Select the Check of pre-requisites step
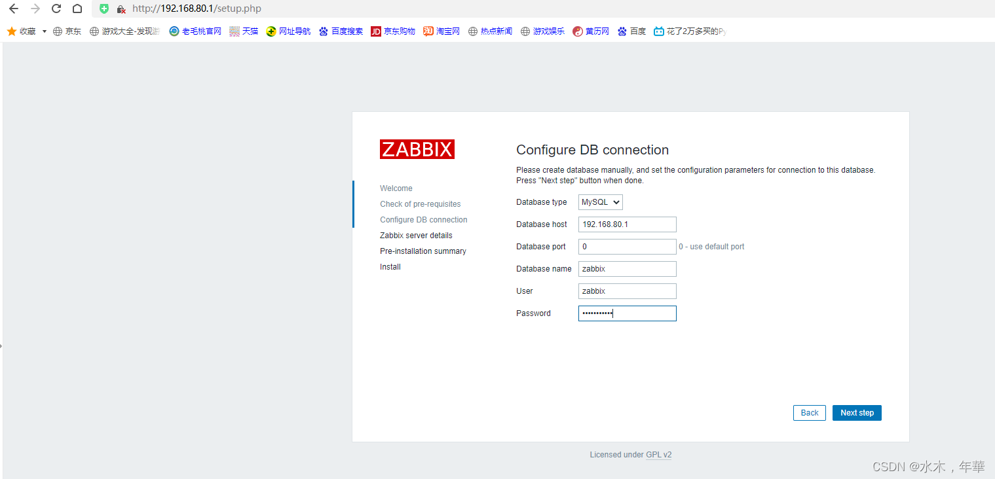 (421, 204)
